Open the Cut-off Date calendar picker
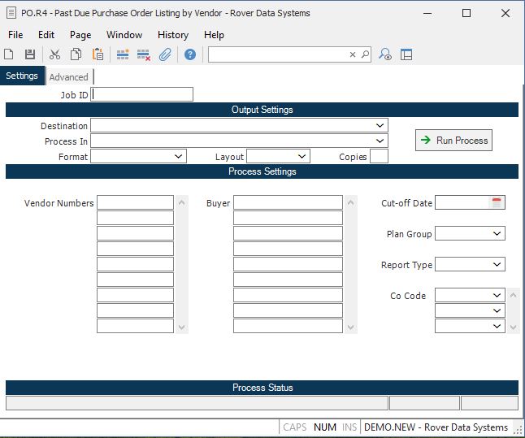The height and width of the screenshot is (438, 525). (497, 203)
